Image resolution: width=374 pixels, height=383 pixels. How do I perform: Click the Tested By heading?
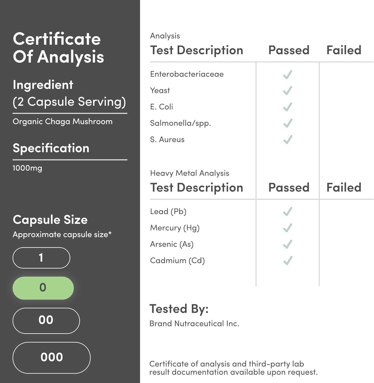179,309
